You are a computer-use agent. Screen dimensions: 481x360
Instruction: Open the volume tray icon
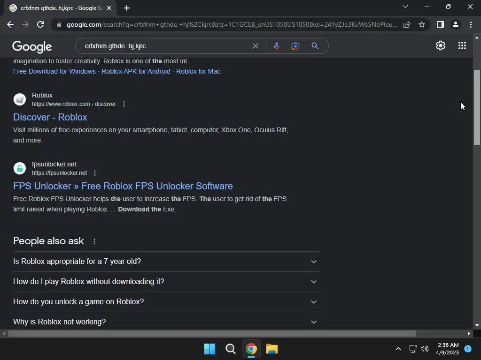(x=425, y=349)
